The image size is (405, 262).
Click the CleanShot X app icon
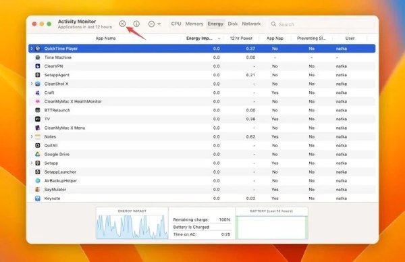[x=38, y=84]
